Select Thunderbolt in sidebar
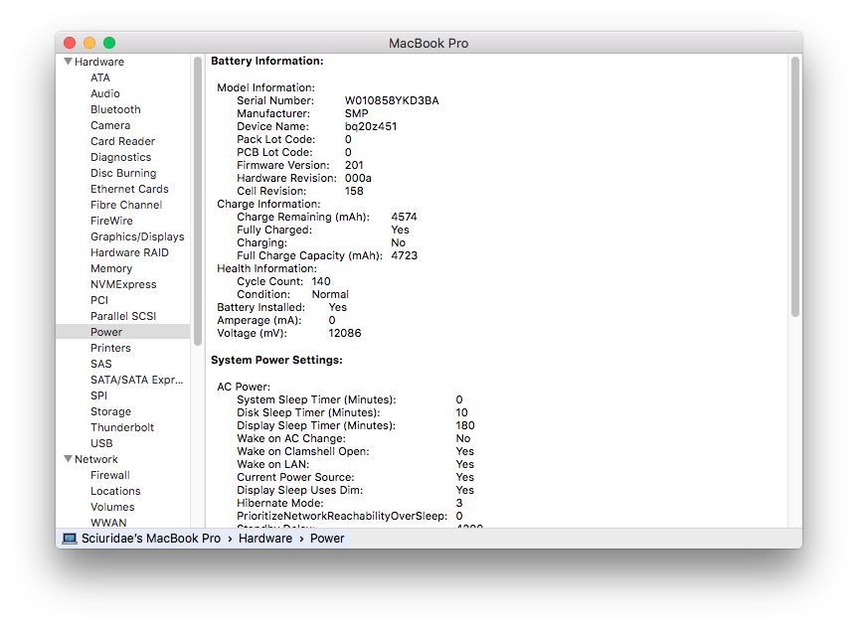Image resolution: width=858 pixels, height=628 pixels. pos(122,426)
